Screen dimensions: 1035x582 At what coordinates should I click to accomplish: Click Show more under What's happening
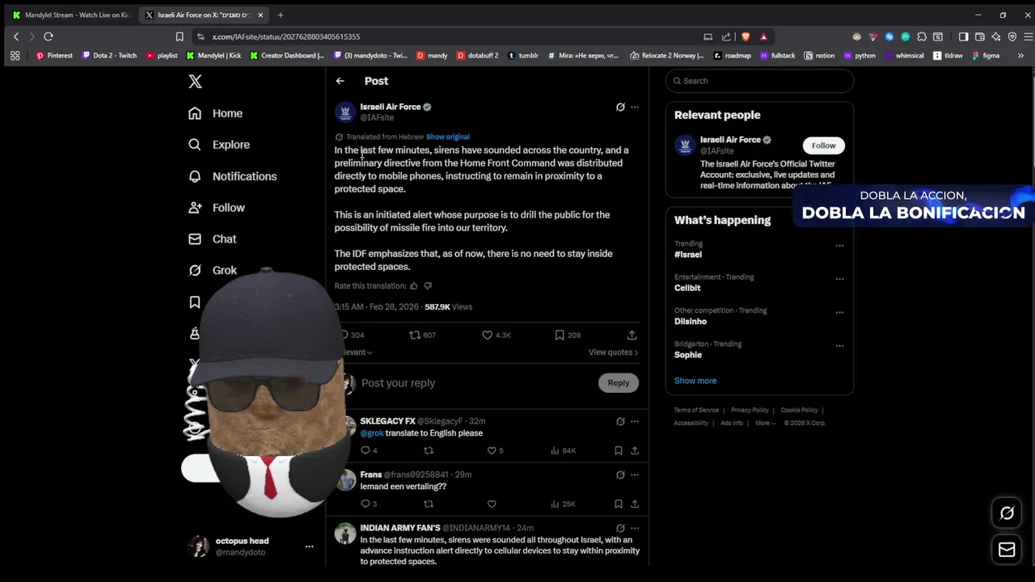(695, 381)
